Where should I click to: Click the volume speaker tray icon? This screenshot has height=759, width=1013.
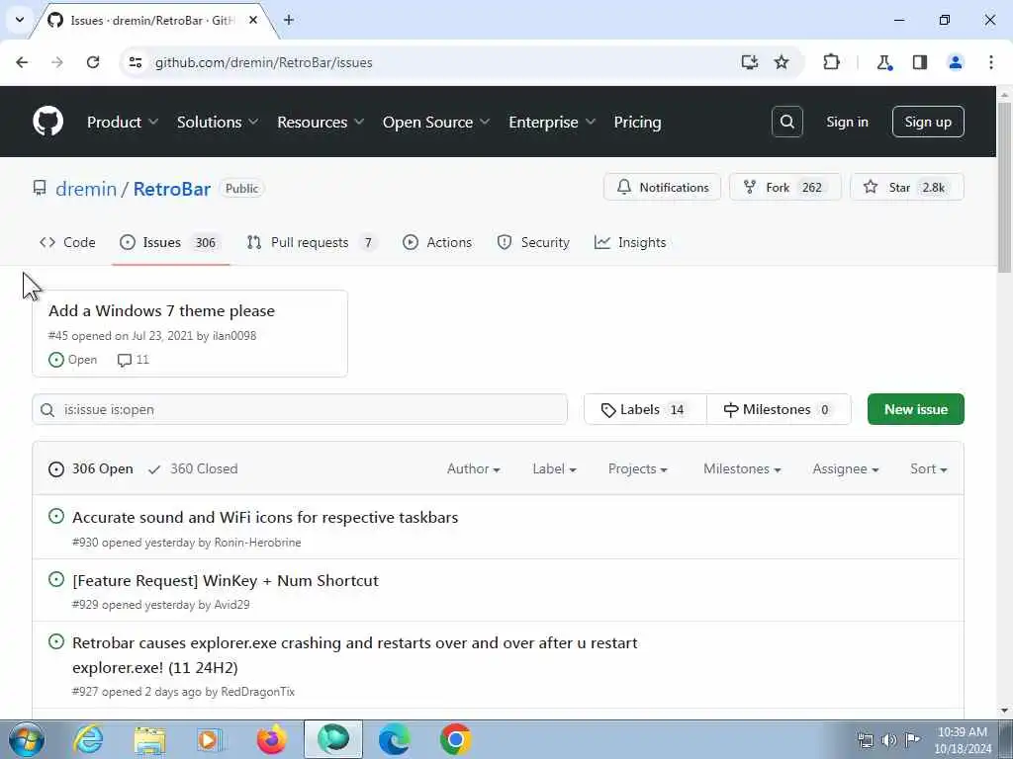click(889, 740)
